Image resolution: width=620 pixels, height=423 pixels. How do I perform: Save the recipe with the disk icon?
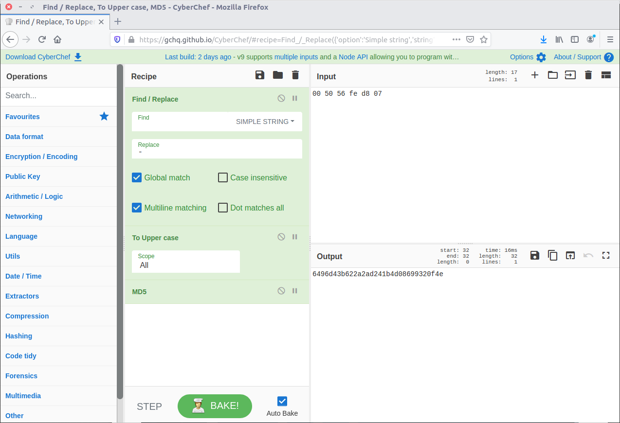260,75
